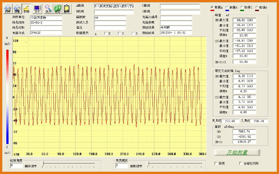Screen dimensions: 279x174
Task: Select the 数据B radio button
Action: pos(227,7)
